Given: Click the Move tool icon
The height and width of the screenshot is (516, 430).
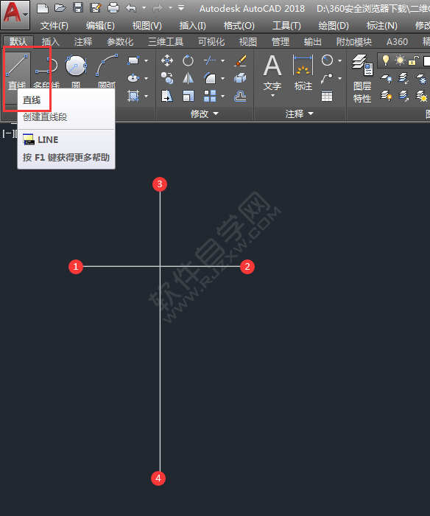Looking at the screenshot, I should 167,60.
